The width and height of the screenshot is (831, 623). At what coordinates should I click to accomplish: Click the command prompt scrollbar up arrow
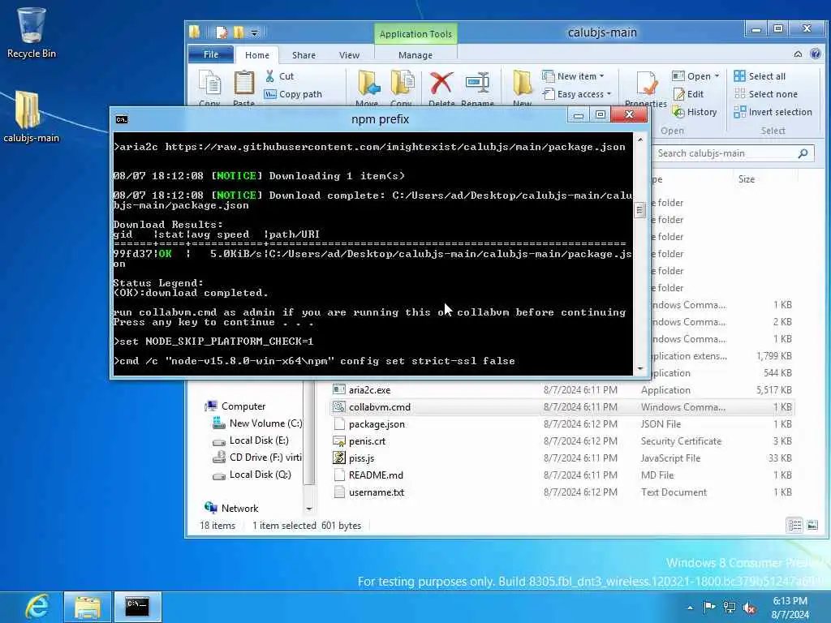click(x=639, y=140)
